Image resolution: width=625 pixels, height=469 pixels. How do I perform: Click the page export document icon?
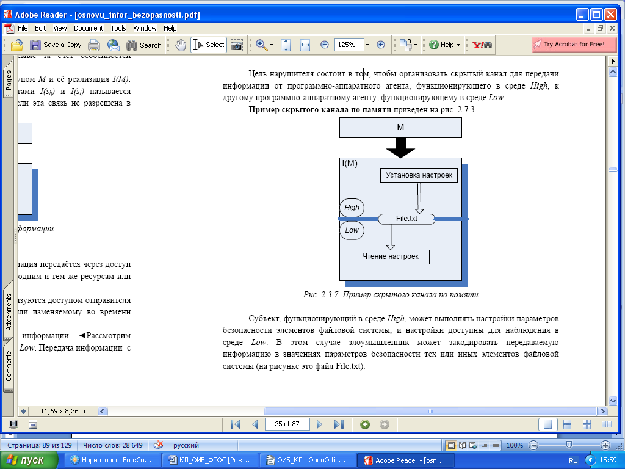[x=405, y=45]
